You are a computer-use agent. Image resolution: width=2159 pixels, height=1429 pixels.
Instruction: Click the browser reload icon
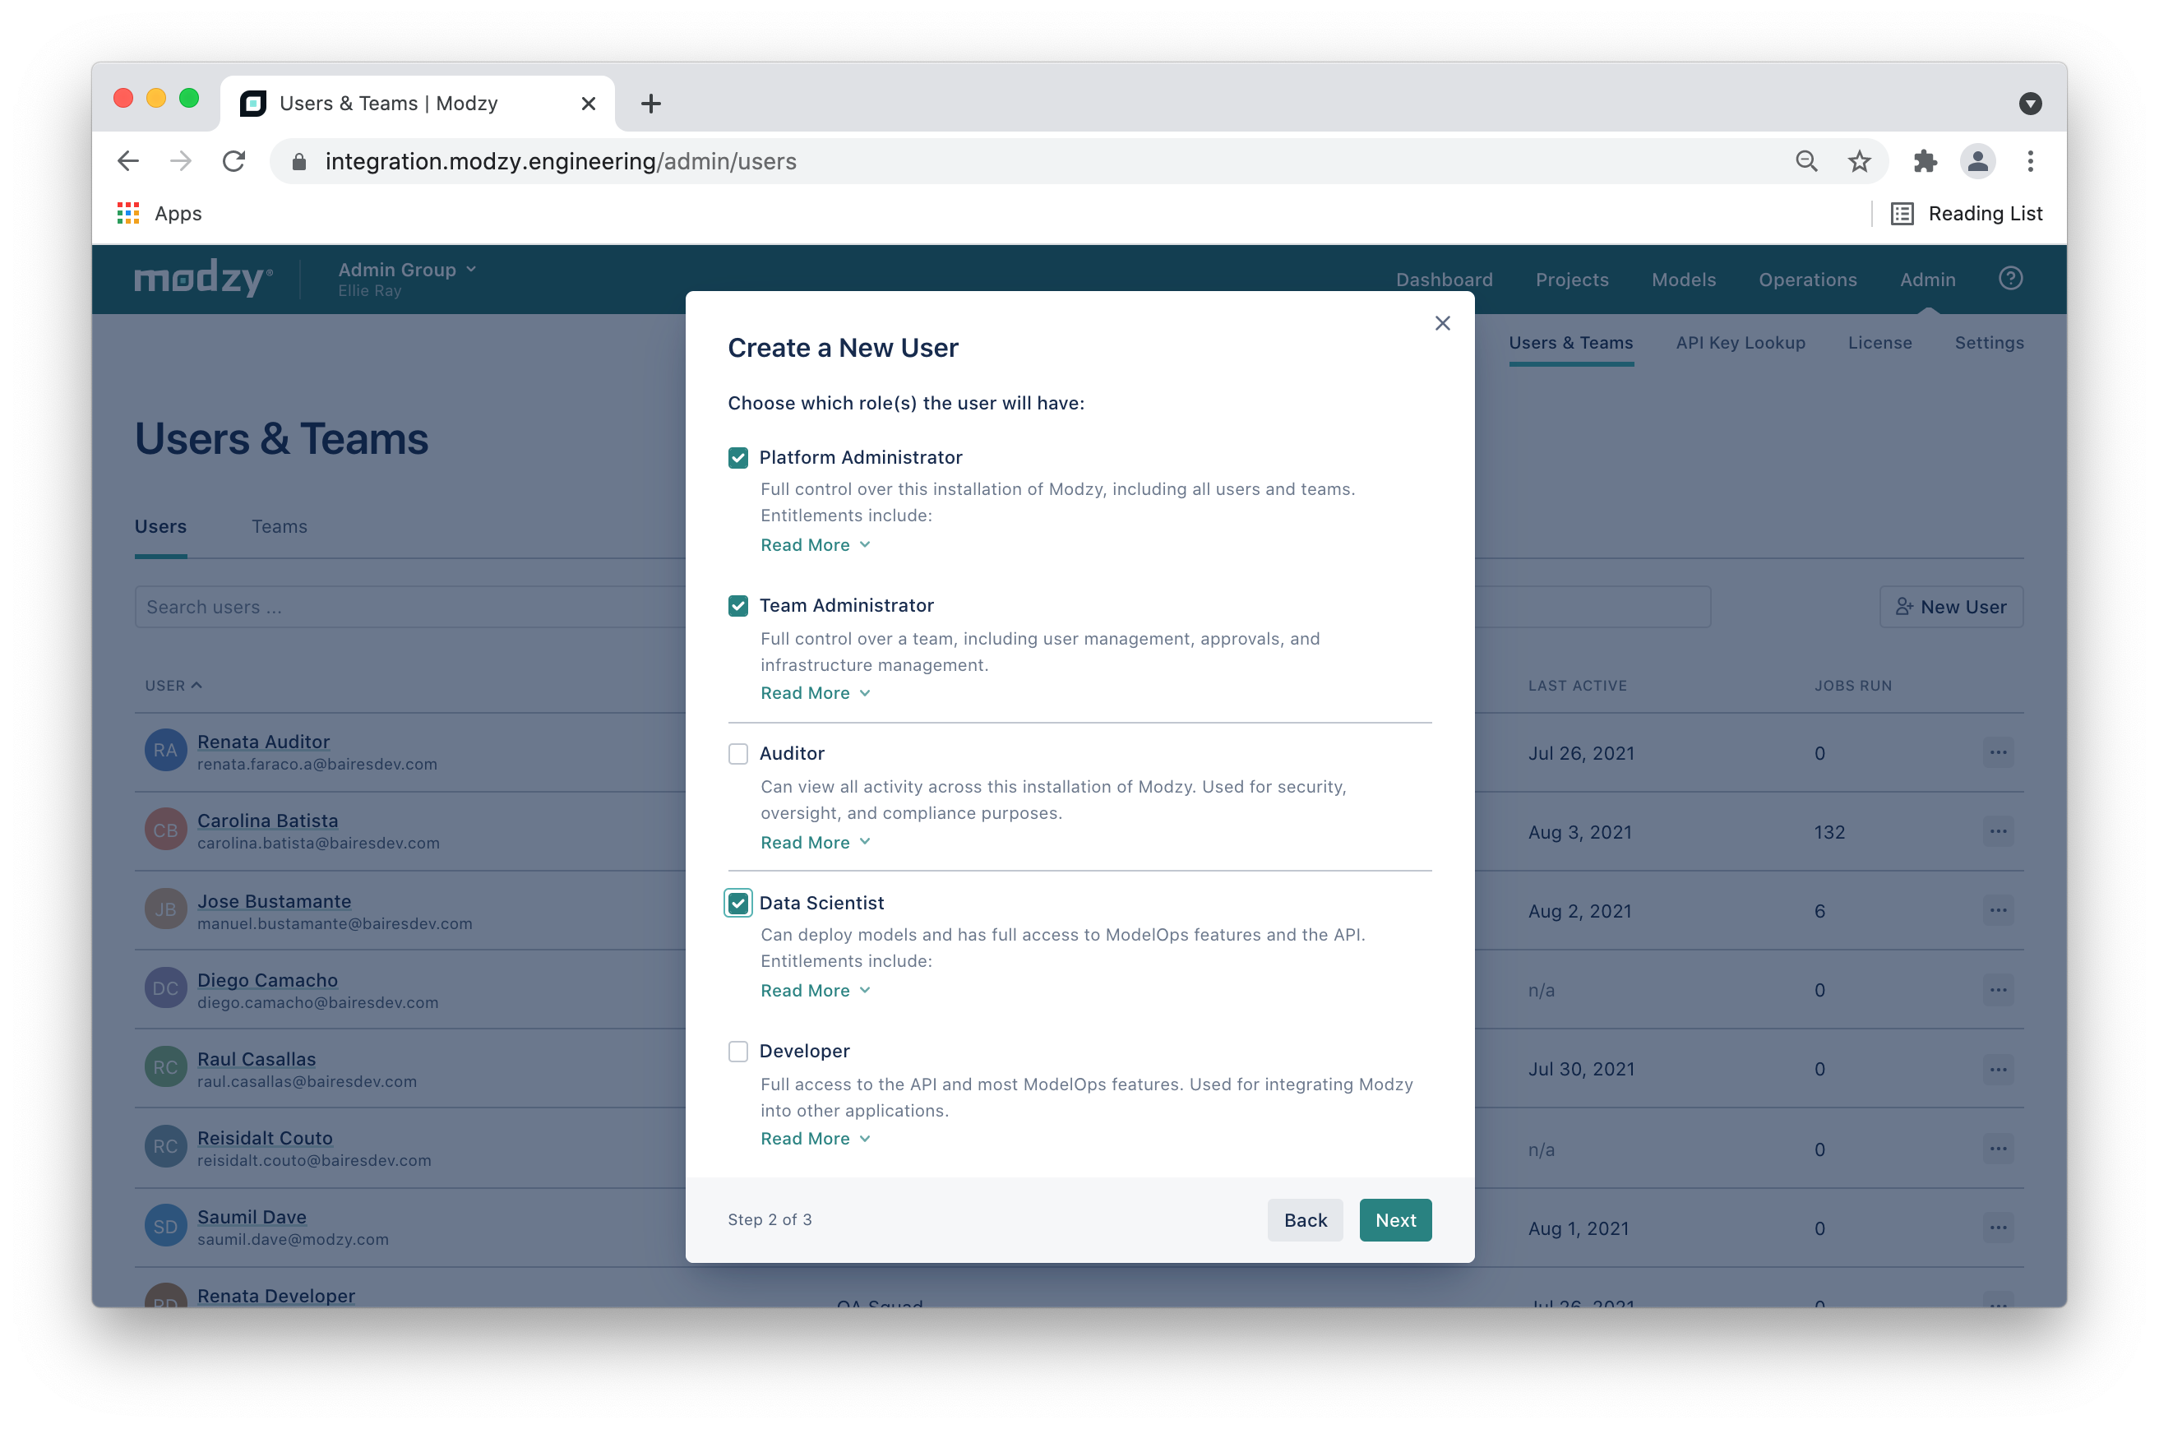click(234, 161)
